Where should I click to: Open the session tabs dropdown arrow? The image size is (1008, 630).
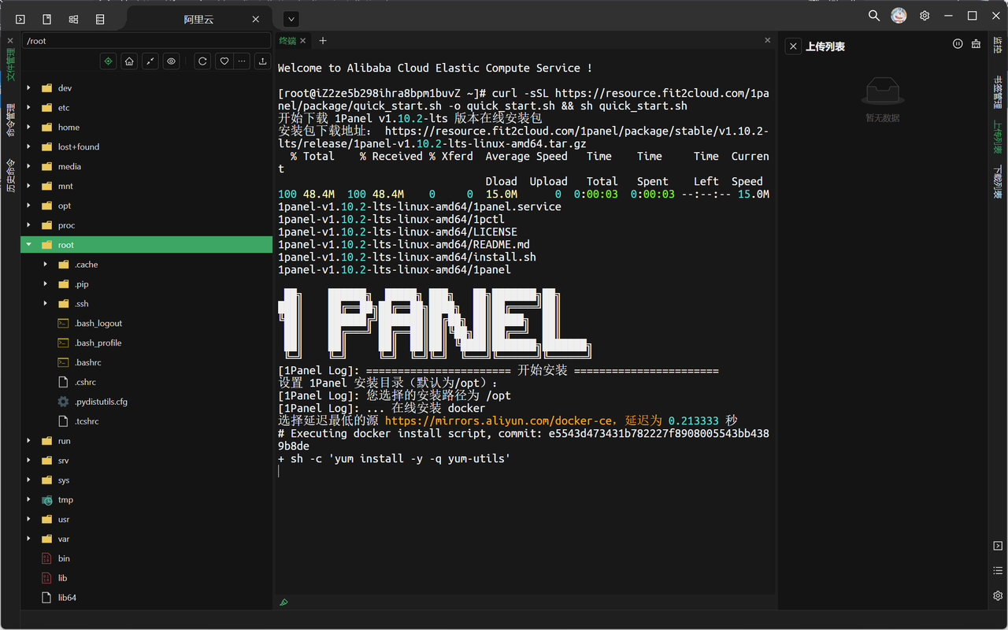[x=291, y=19]
